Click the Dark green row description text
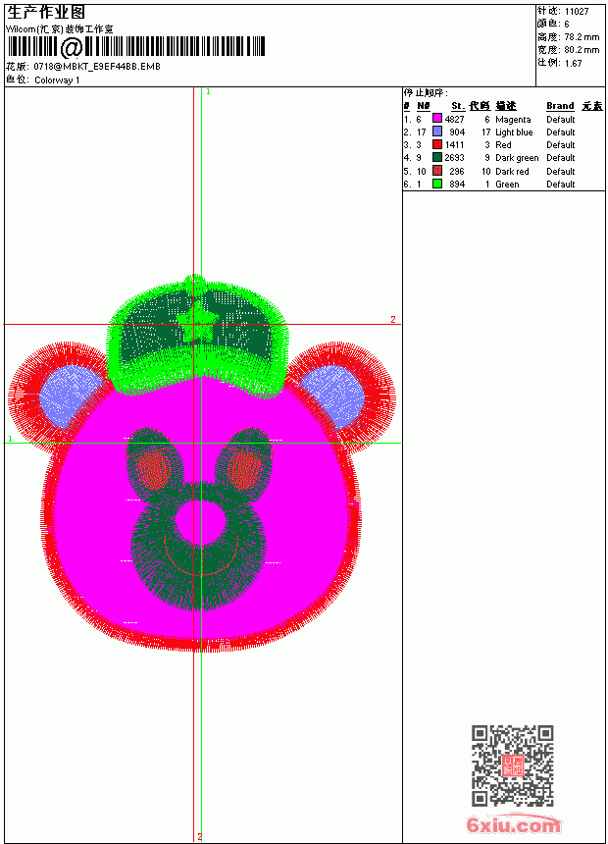This screenshot has width=608, height=844. pos(517,158)
